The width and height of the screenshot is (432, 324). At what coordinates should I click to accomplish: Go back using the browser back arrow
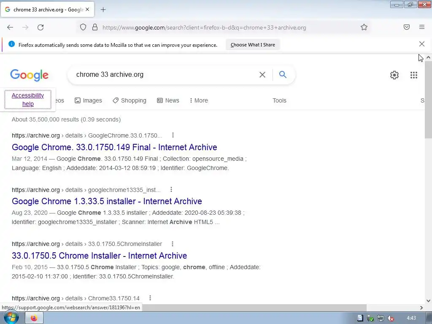pos(10,27)
